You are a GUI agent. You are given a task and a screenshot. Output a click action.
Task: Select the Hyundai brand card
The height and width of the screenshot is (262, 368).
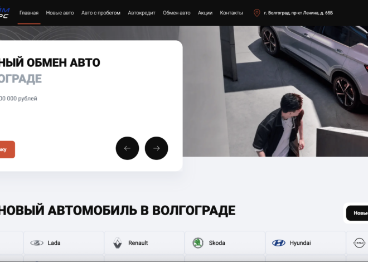click(306, 242)
